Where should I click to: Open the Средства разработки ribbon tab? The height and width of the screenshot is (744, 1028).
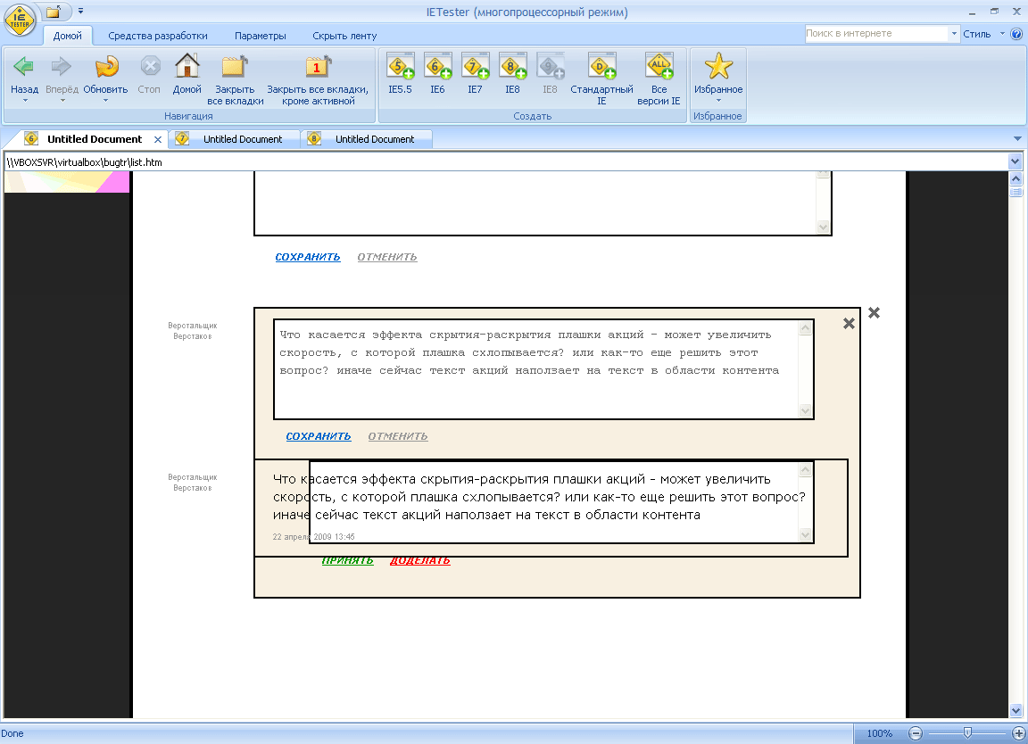(157, 36)
